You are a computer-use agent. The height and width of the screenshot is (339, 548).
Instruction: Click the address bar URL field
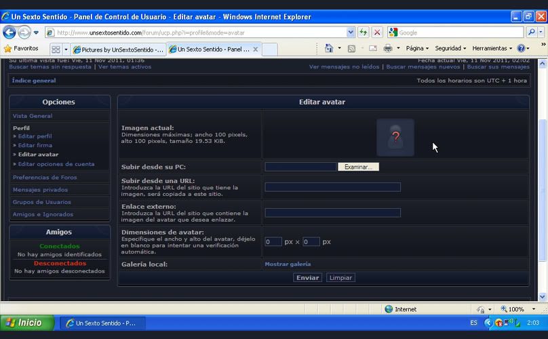coord(196,33)
